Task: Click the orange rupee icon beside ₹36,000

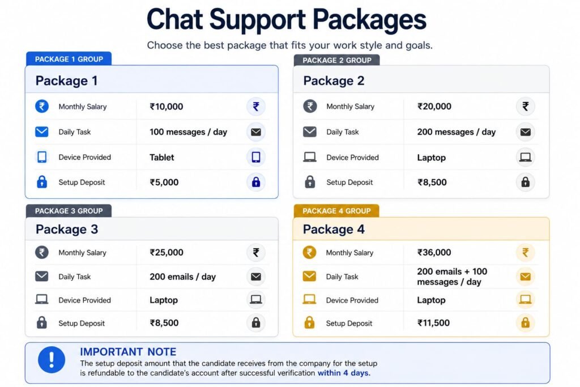Action: point(525,252)
